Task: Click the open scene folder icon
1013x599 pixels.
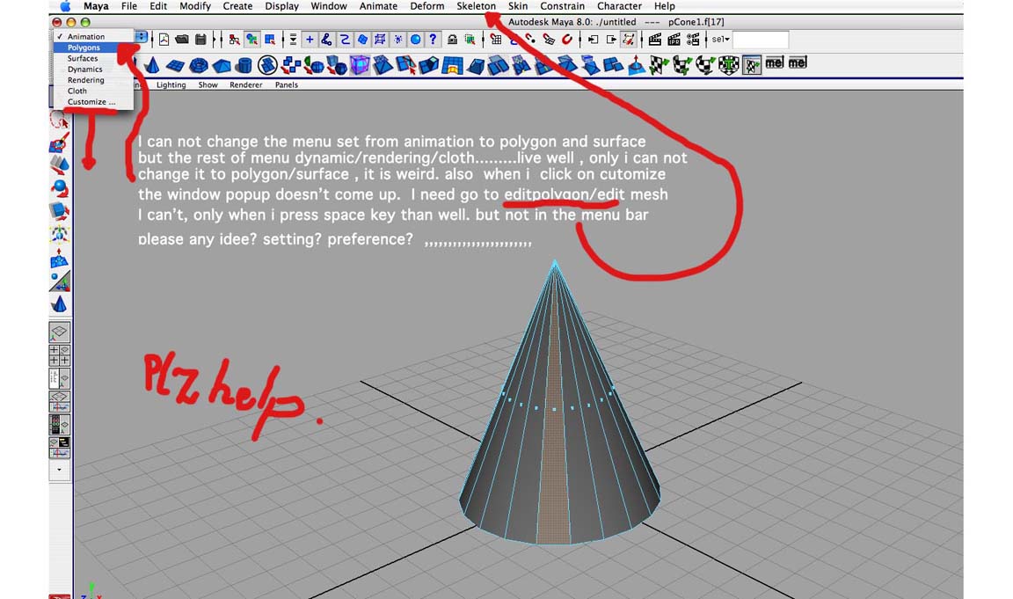Action: pos(182,40)
